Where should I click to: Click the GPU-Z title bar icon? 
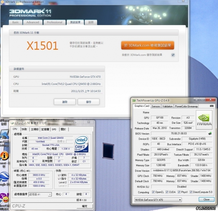[134, 101]
